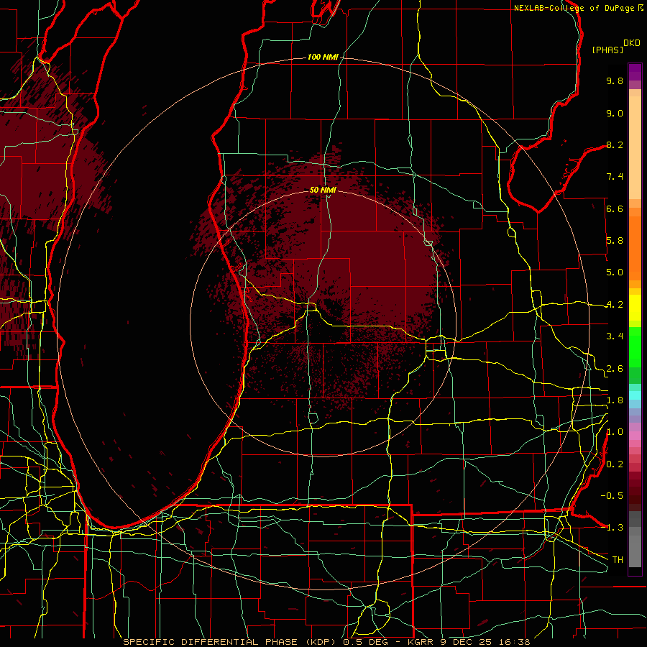647x647 pixels.
Task: Select the 0.2 scale value
Action: coord(615,464)
